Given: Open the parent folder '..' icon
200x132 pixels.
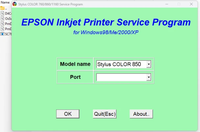Looking at the screenshot, I should pos(2,9).
